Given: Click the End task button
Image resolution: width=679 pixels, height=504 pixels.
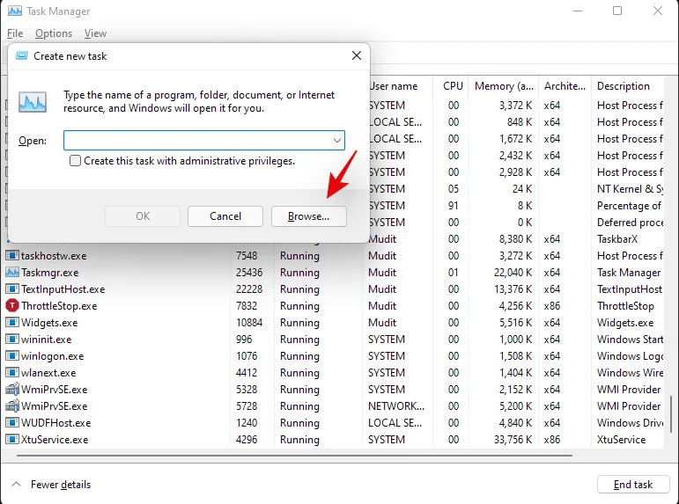Looking at the screenshot, I should 633,485.
